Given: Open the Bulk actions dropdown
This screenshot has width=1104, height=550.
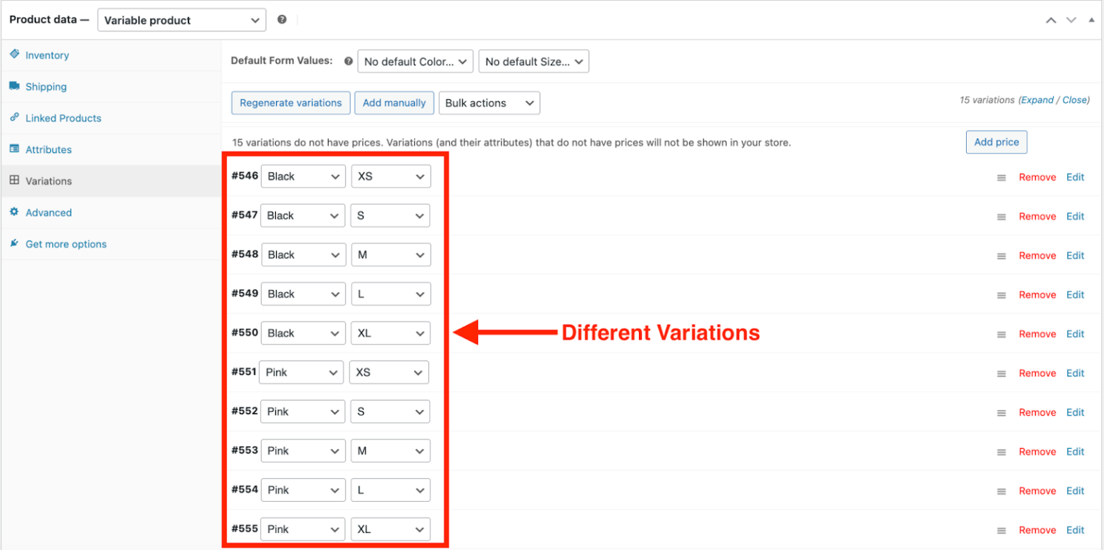Looking at the screenshot, I should (489, 103).
